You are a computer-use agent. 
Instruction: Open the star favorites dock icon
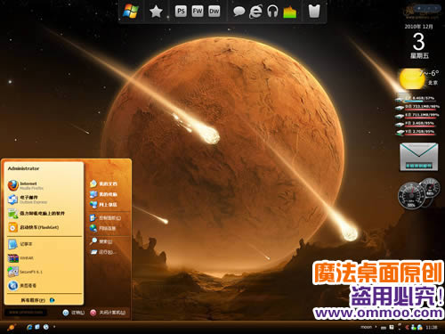(156, 12)
